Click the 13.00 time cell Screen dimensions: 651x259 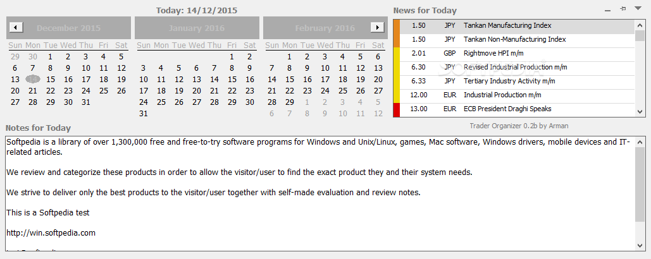[x=419, y=109]
